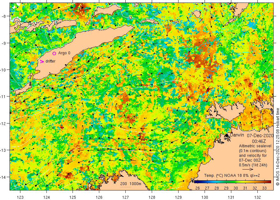The height and width of the screenshot is (200, 280).
Task: Click the '200 1000m' depth contour label
Action: tap(131, 184)
